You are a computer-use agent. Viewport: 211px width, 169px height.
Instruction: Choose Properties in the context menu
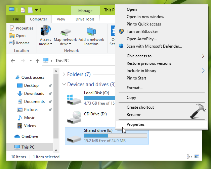pyautogui.click(x=162, y=124)
